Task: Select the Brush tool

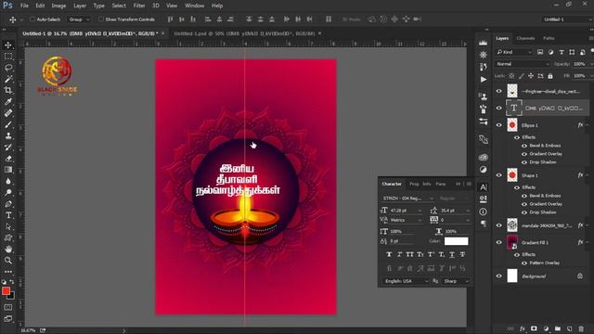Action: pyautogui.click(x=8, y=124)
